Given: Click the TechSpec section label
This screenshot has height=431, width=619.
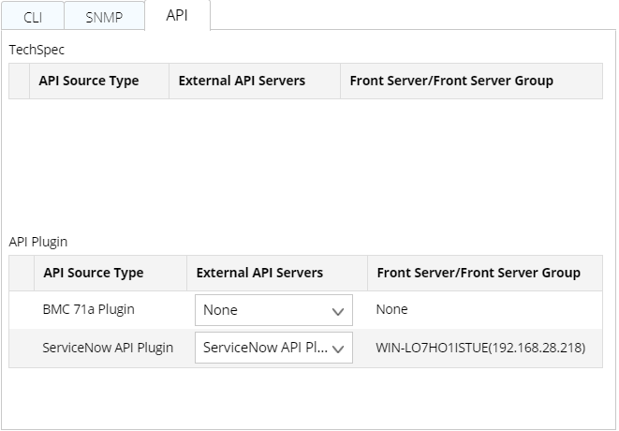Looking at the screenshot, I should coord(37,50).
